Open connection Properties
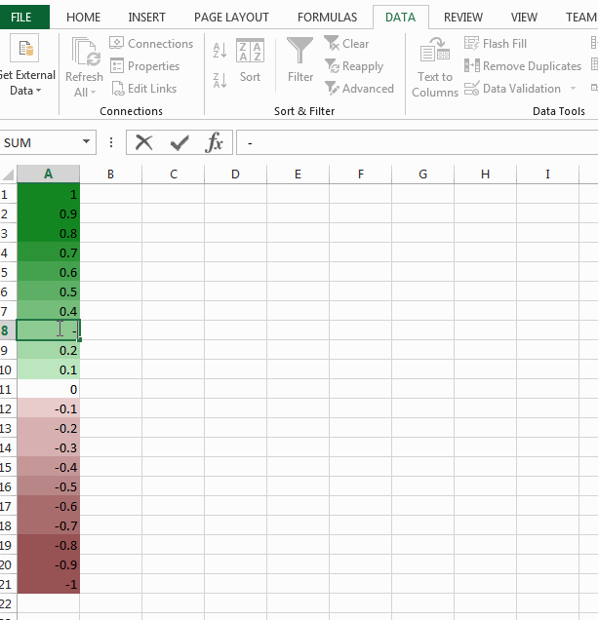The width and height of the screenshot is (598, 620). click(144, 66)
